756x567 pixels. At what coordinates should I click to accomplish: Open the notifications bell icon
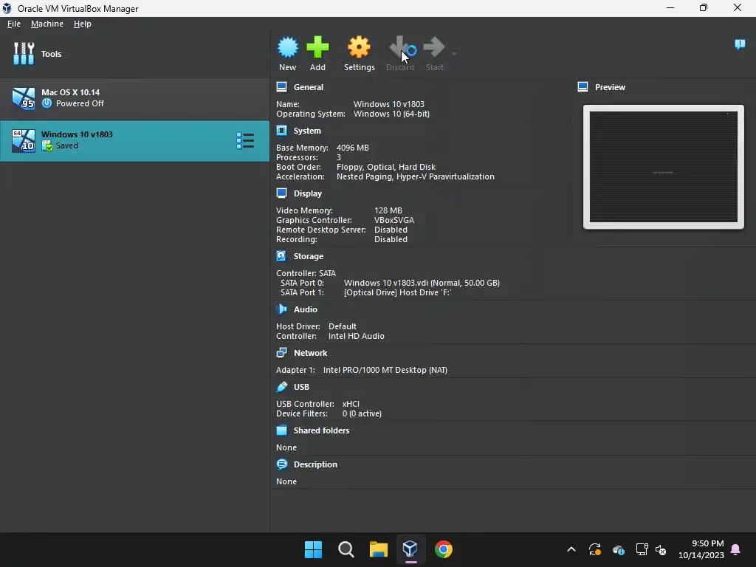(x=736, y=549)
